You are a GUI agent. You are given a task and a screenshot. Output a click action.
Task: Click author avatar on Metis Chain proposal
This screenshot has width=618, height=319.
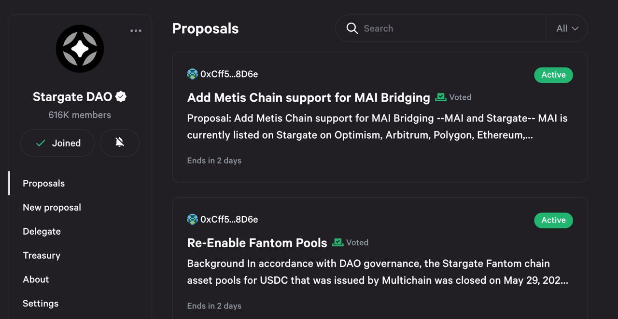coord(193,74)
